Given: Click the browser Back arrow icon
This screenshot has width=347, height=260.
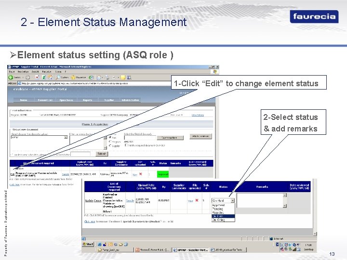Looking at the screenshot, I should 11,78.
